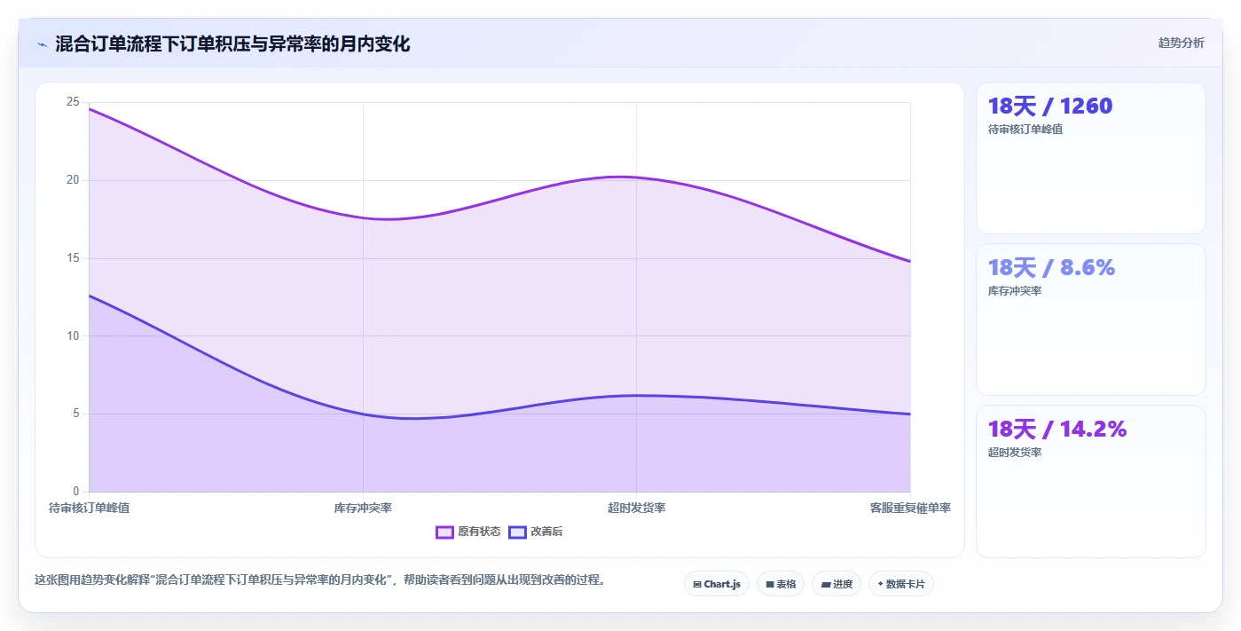The image size is (1241, 631).
Task: Click the y-axis value 15
Action: (73, 258)
